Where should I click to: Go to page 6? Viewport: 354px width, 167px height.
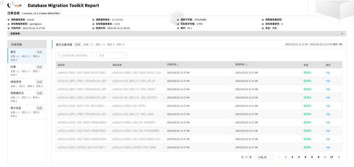point(318,157)
